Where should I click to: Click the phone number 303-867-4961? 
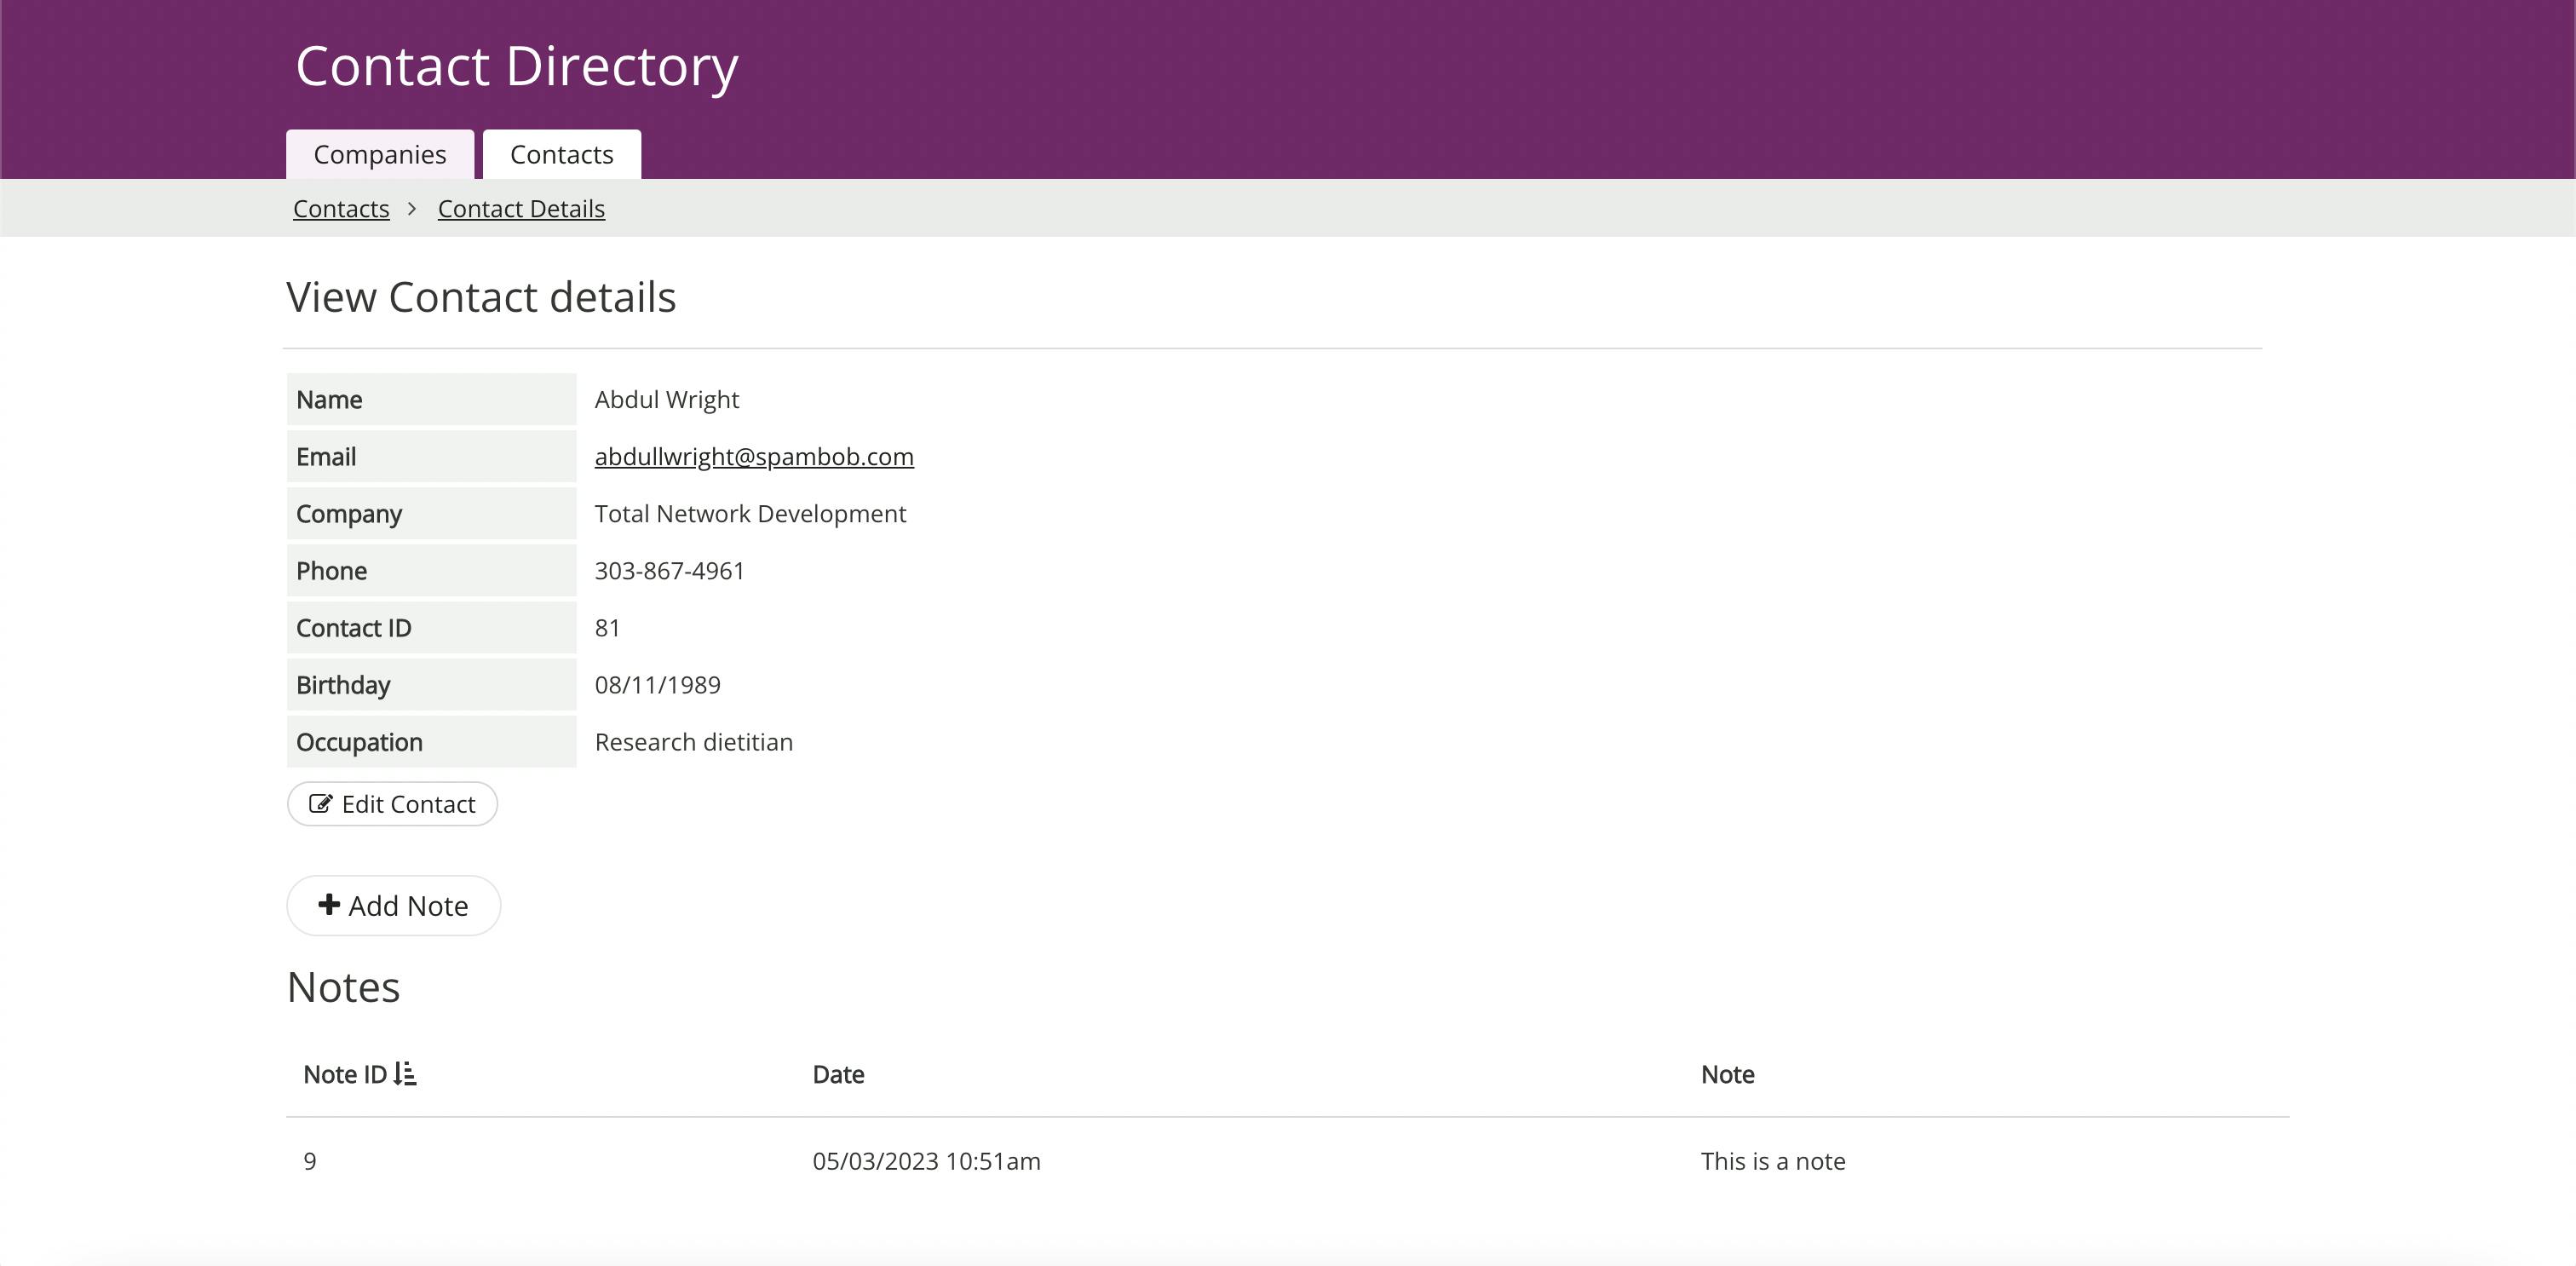pyautogui.click(x=670, y=570)
